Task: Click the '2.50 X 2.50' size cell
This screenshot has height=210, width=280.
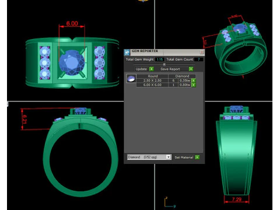Action: point(152,80)
